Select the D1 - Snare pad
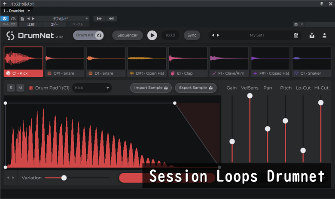Image resolution: width=335 pixels, height=199 pixels. (106, 62)
